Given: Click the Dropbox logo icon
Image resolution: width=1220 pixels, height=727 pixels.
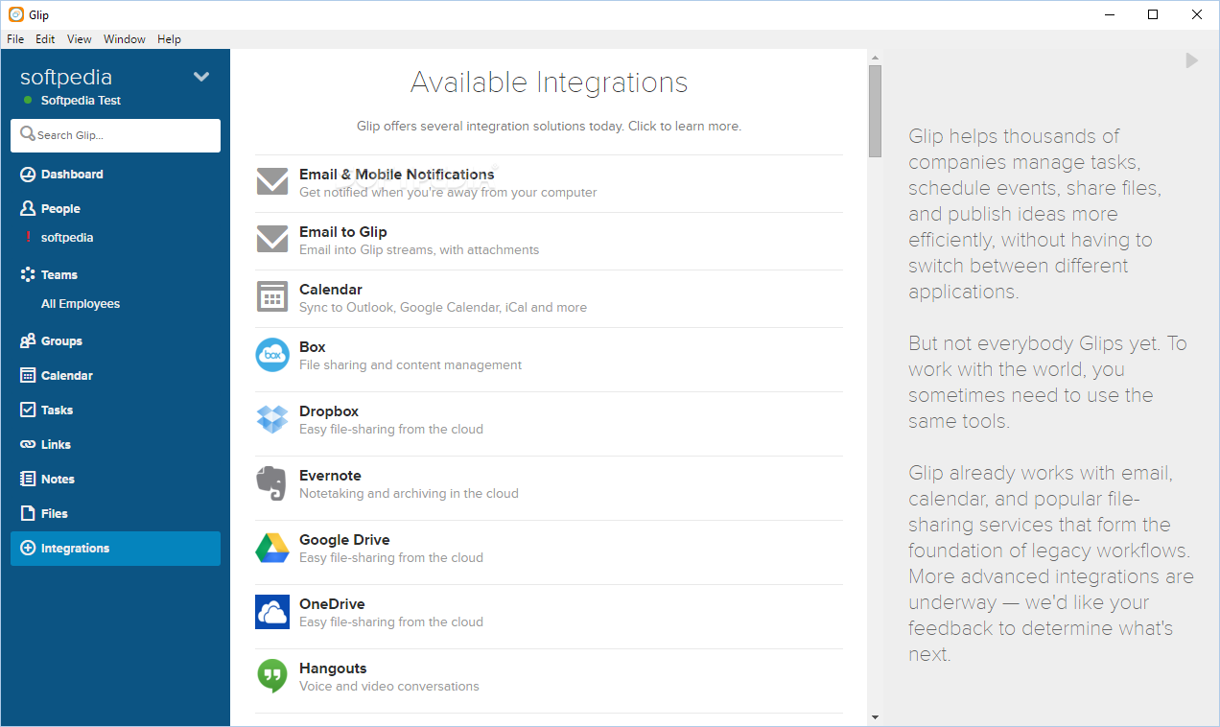Looking at the screenshot, I should (x=272, y=419).
